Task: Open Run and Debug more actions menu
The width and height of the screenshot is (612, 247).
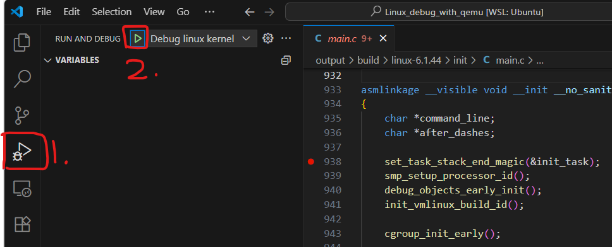Action: coord(286,38)
